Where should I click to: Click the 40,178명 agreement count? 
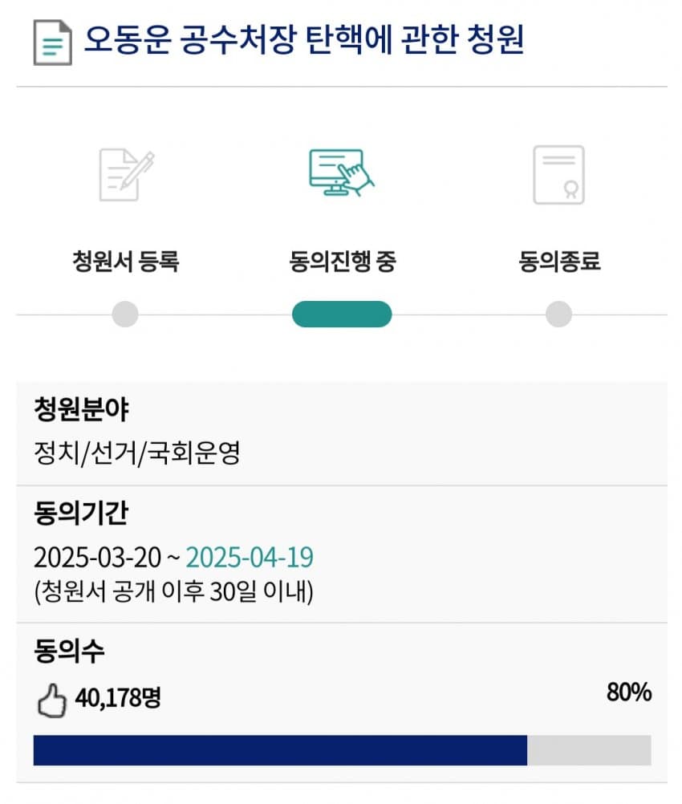118,697
